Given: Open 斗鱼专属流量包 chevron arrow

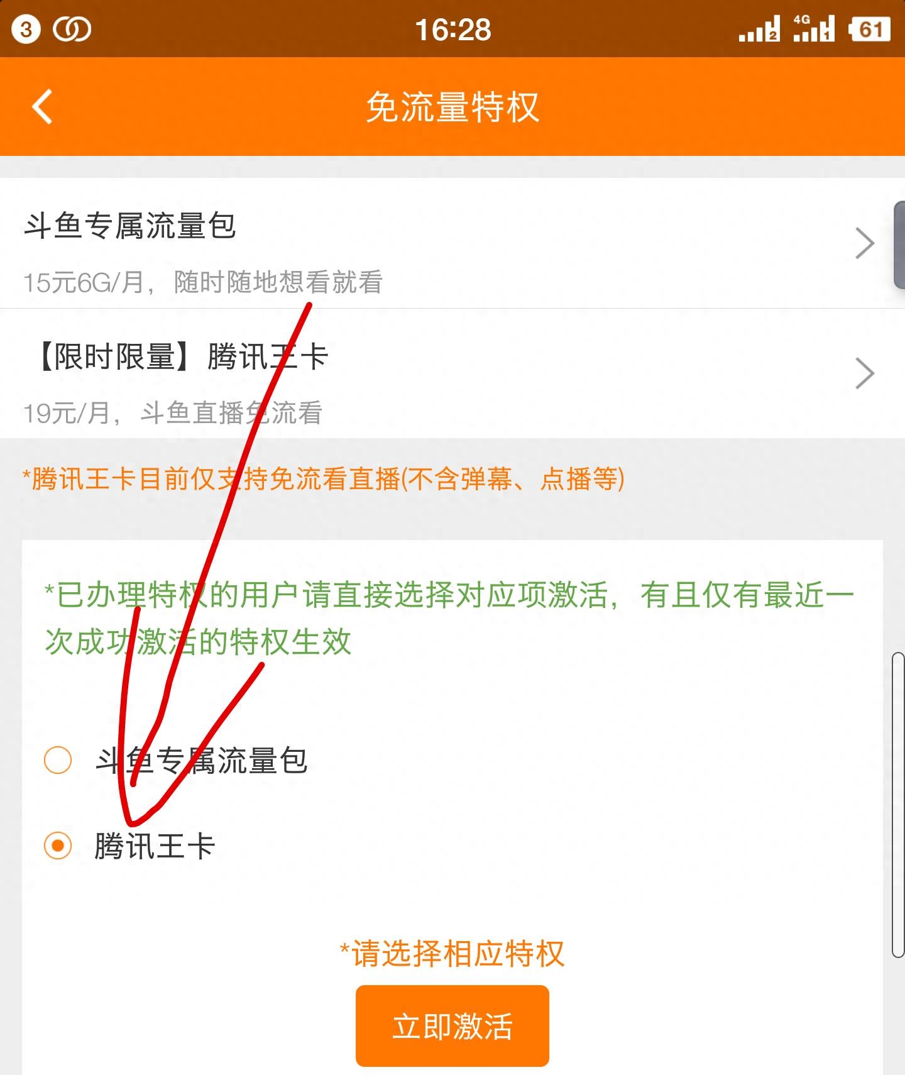Looking at the screenshot, I should [865, 243].
